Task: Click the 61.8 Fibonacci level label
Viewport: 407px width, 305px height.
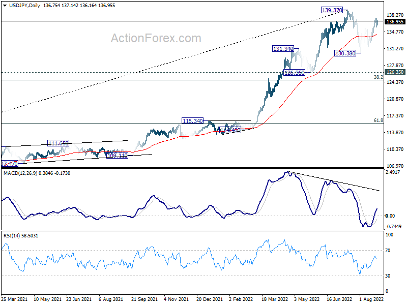Action: click(378, 120)
